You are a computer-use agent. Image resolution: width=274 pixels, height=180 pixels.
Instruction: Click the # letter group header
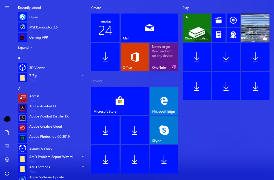click(x=19, y=58)
